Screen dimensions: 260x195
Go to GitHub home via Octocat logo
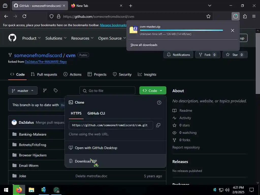tap(12, 38)
